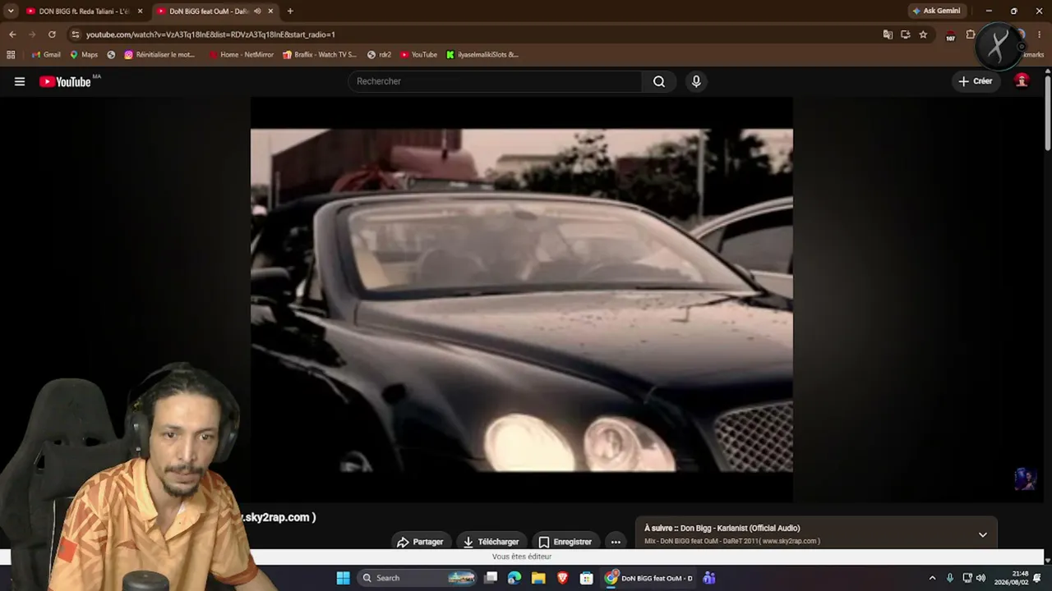
Task: Install app icon in address bar
Action: tap(906, 34)
